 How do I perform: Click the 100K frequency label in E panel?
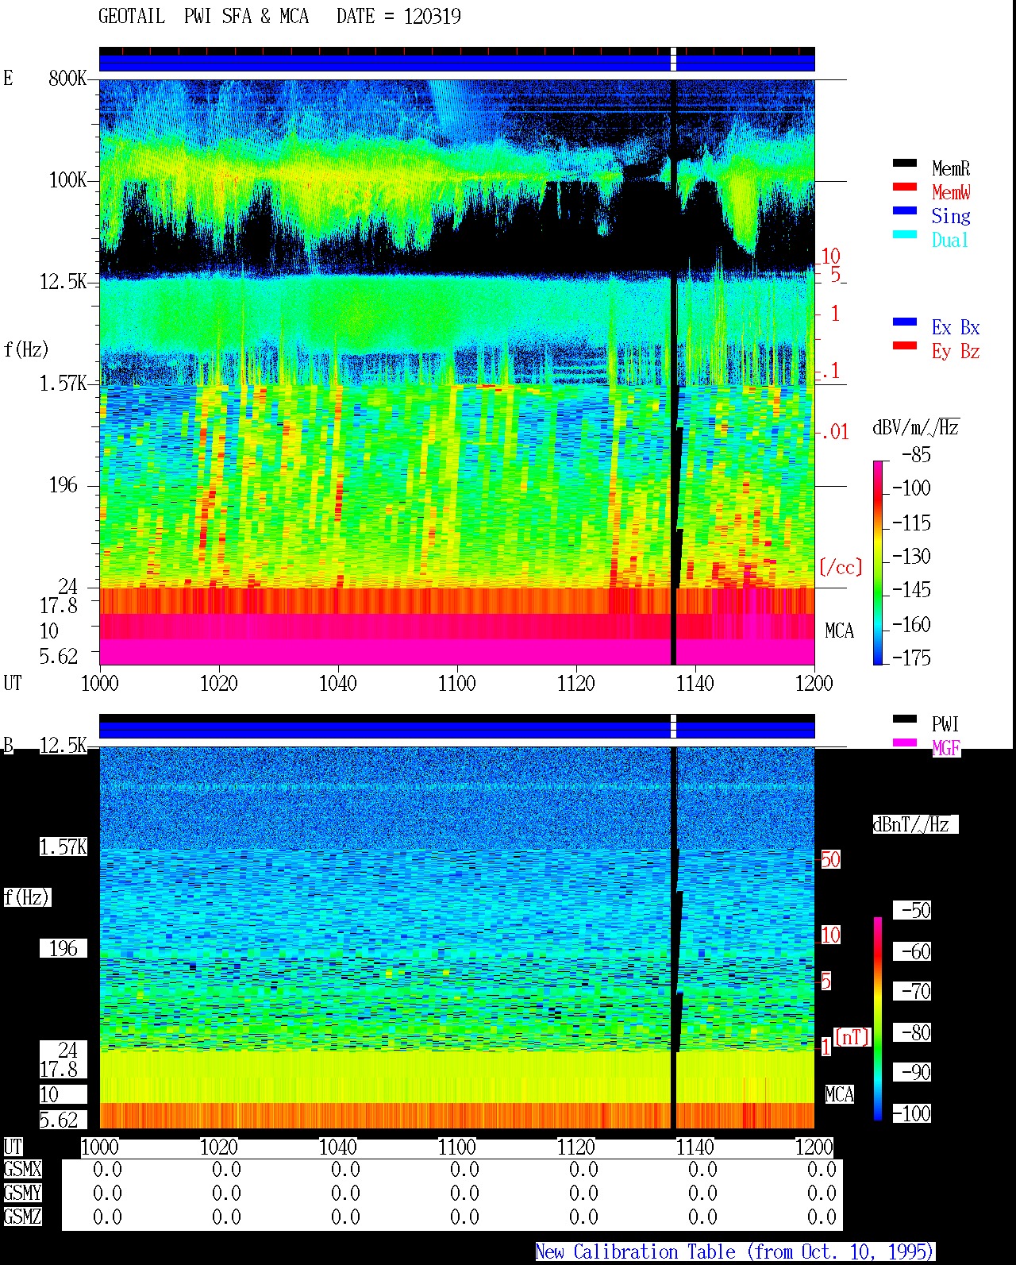point(67,179)
